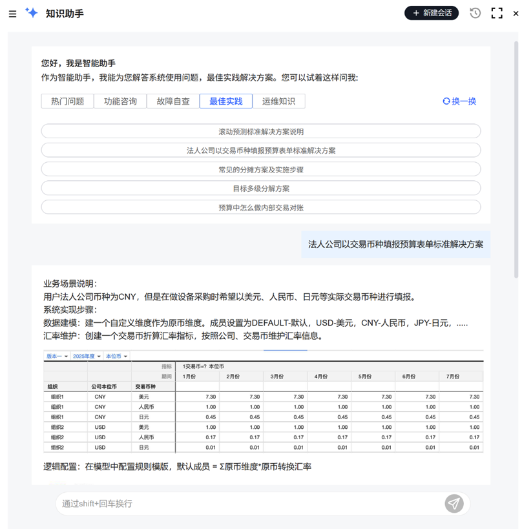This screenshot has height=529, width=522.
Task: Open the sidebar hamburger menu icon
Action: pyautogui.click(x=12, y=13)
